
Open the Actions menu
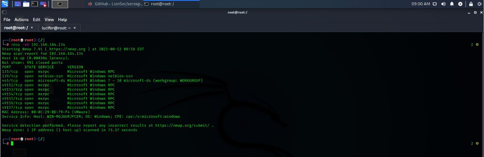point(22,20)
